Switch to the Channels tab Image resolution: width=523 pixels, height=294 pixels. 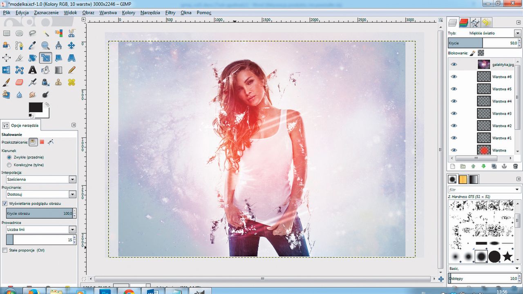[464, 22]
